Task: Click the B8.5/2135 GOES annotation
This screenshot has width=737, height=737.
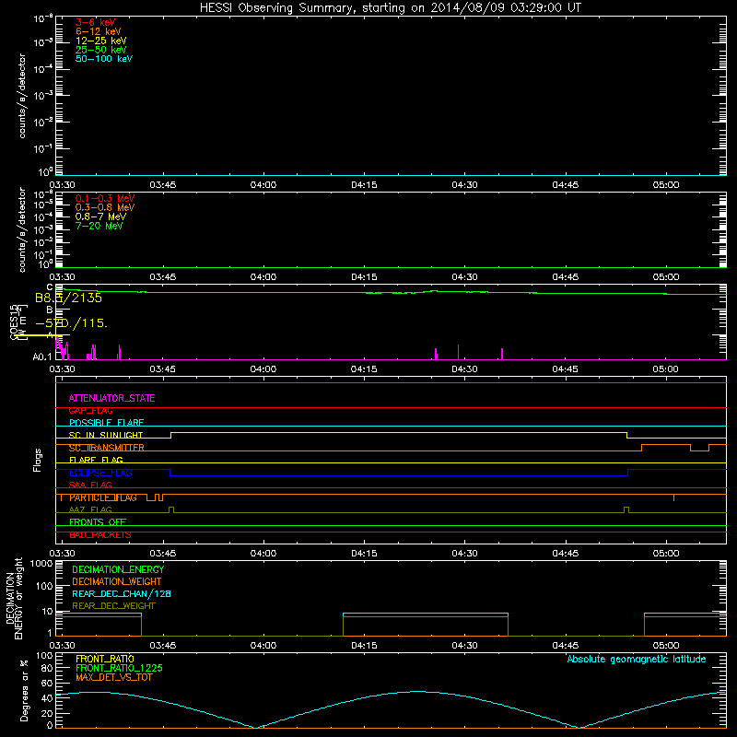Action: pyautogui.click(x=68, y=298)
